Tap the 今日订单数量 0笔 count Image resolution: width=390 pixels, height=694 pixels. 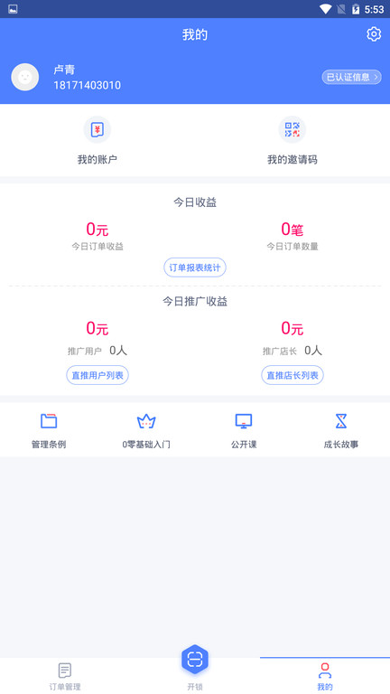coord(292,230)
